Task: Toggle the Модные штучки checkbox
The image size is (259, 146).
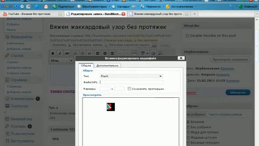Action: pos(188,138)
